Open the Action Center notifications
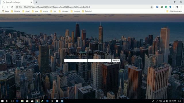Viewport: 184px width, 103px height. 179,101
